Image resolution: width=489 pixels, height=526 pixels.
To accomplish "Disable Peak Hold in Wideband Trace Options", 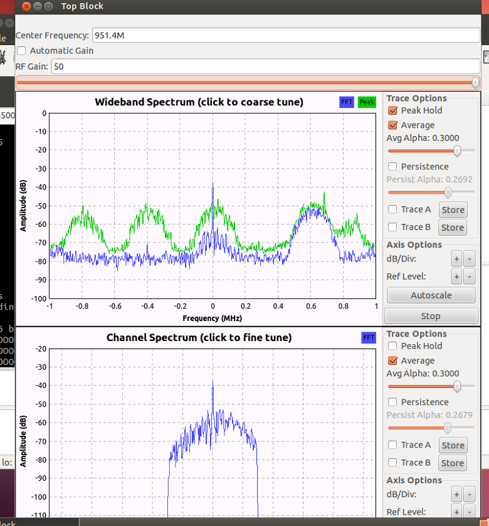I will [x=393, y=110].
